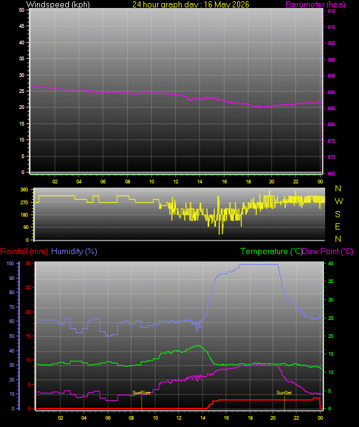Click the 885 barometer axis value
The height and width of the screenshot is (427, 359).
331,108
